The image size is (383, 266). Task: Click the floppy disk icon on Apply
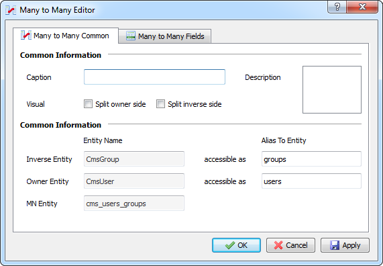pyautogui.click(x=335, y=245)
